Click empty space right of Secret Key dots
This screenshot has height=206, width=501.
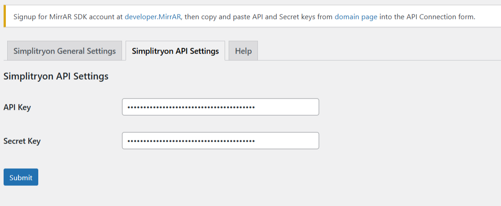point(286,140)
